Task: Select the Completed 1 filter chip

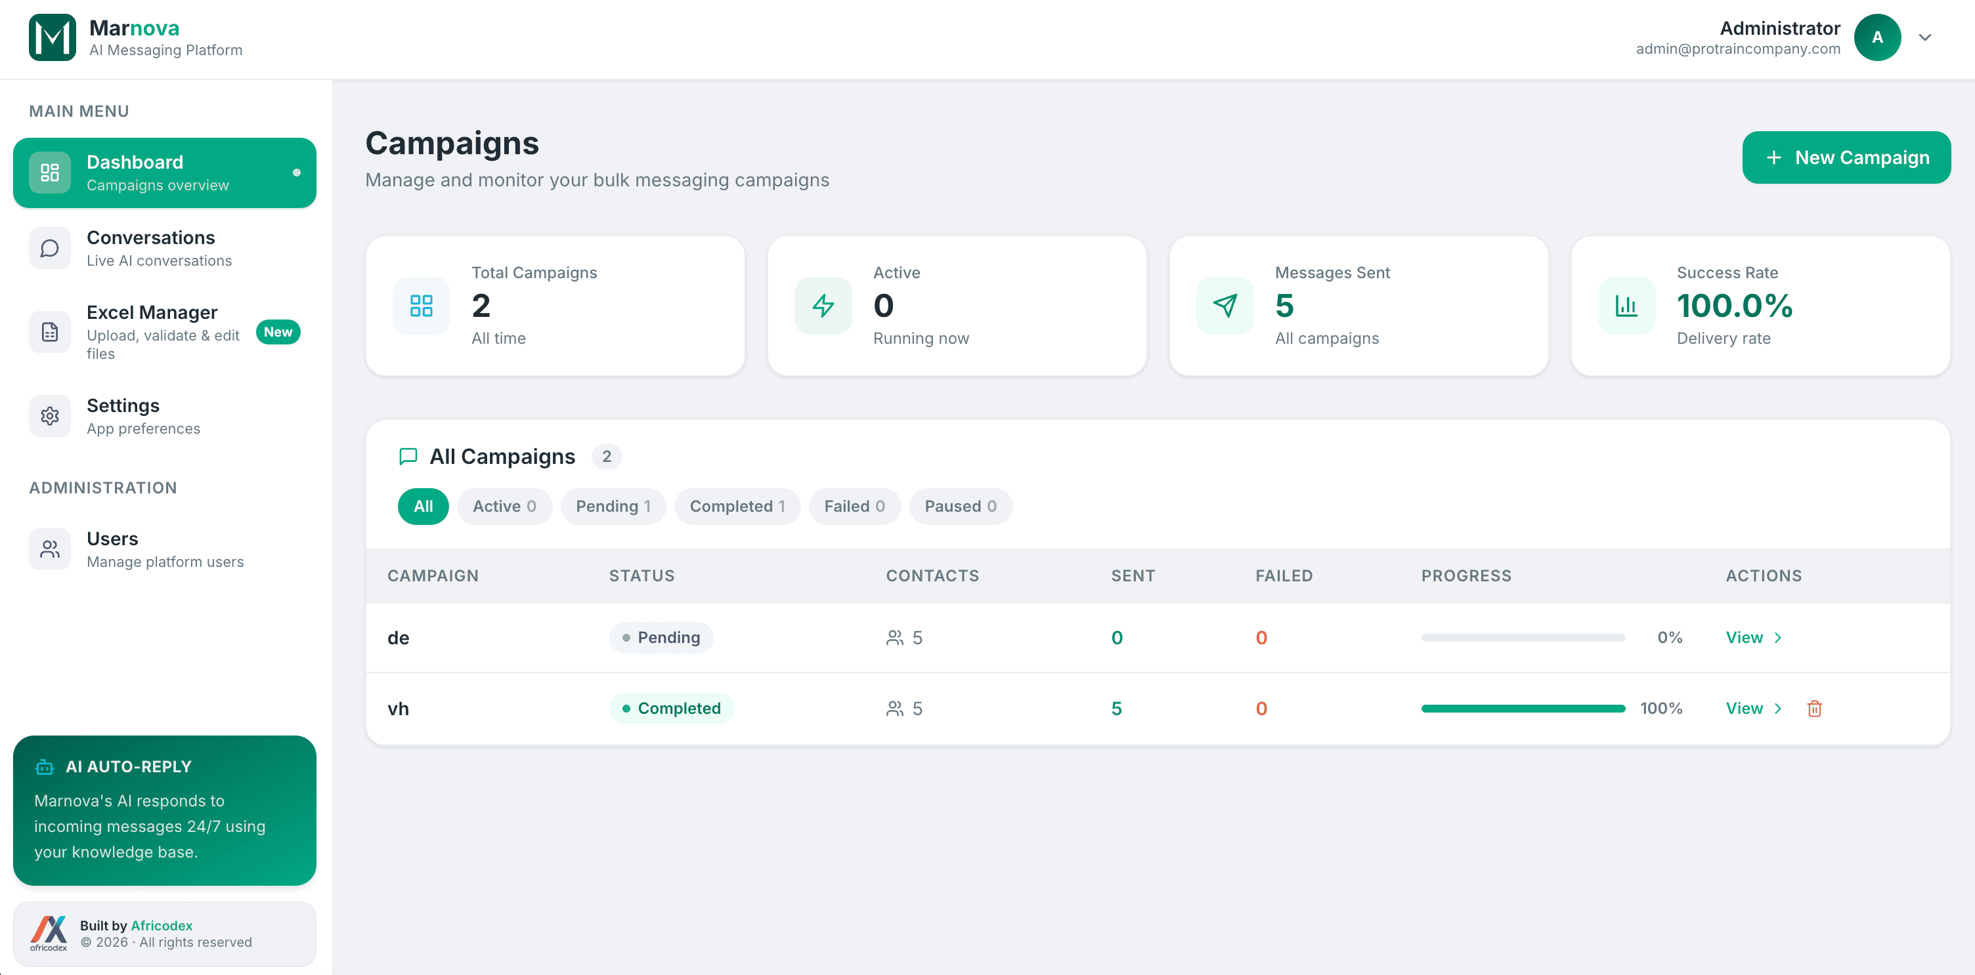Action: click(737, 505)
